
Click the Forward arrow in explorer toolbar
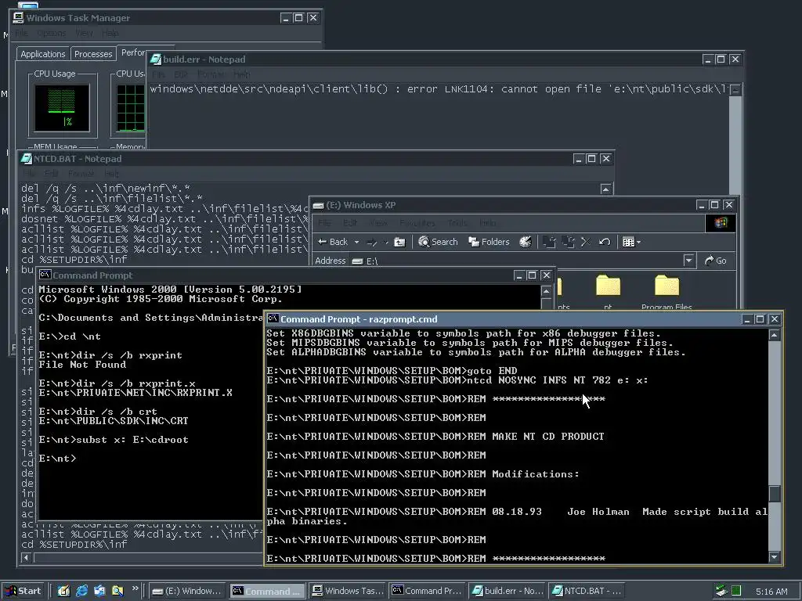pyautogui.click(x=372, y=243)
